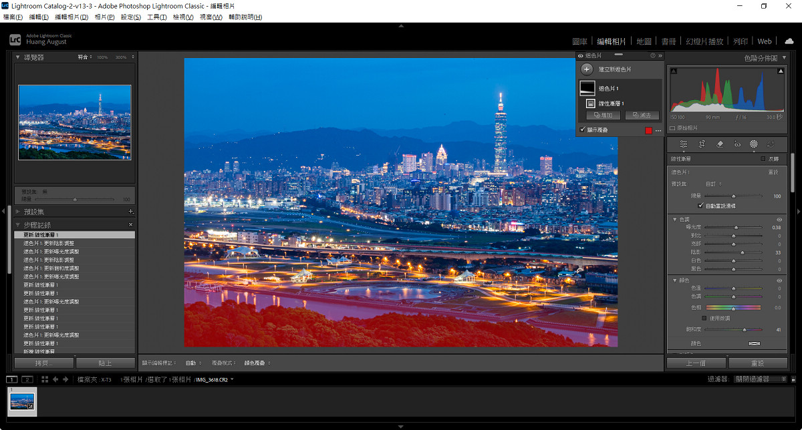Click the 增加 add-to-mask button
Image resolution: width=802 pixels, height=430 pixels.
coord(603,116)
